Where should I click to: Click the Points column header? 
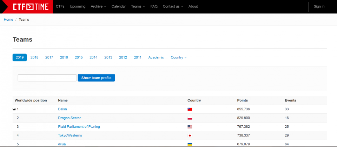pyautogui.click(x=243, y=100)
